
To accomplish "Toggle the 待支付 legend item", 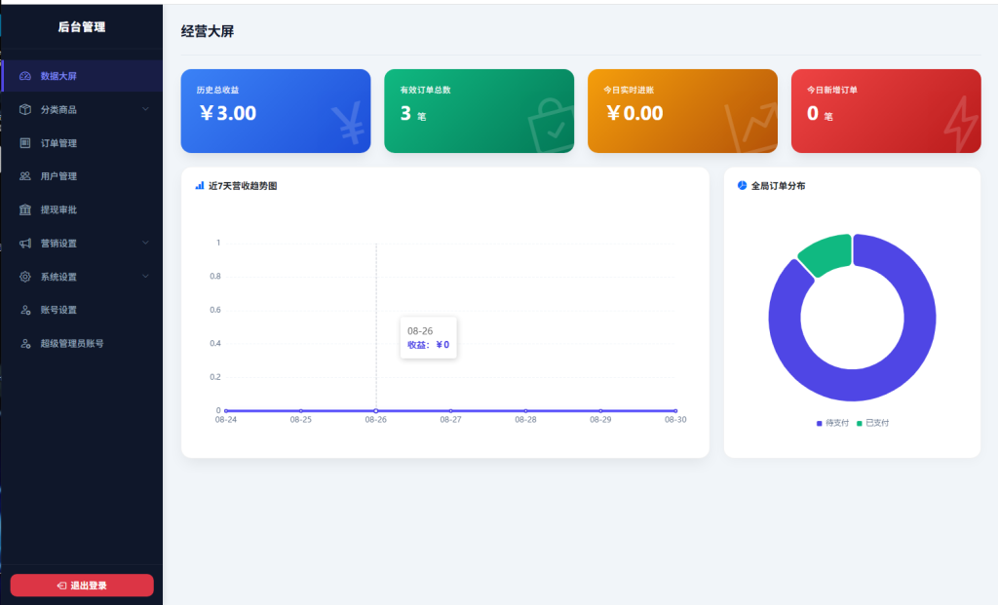I will coord(832,423).
